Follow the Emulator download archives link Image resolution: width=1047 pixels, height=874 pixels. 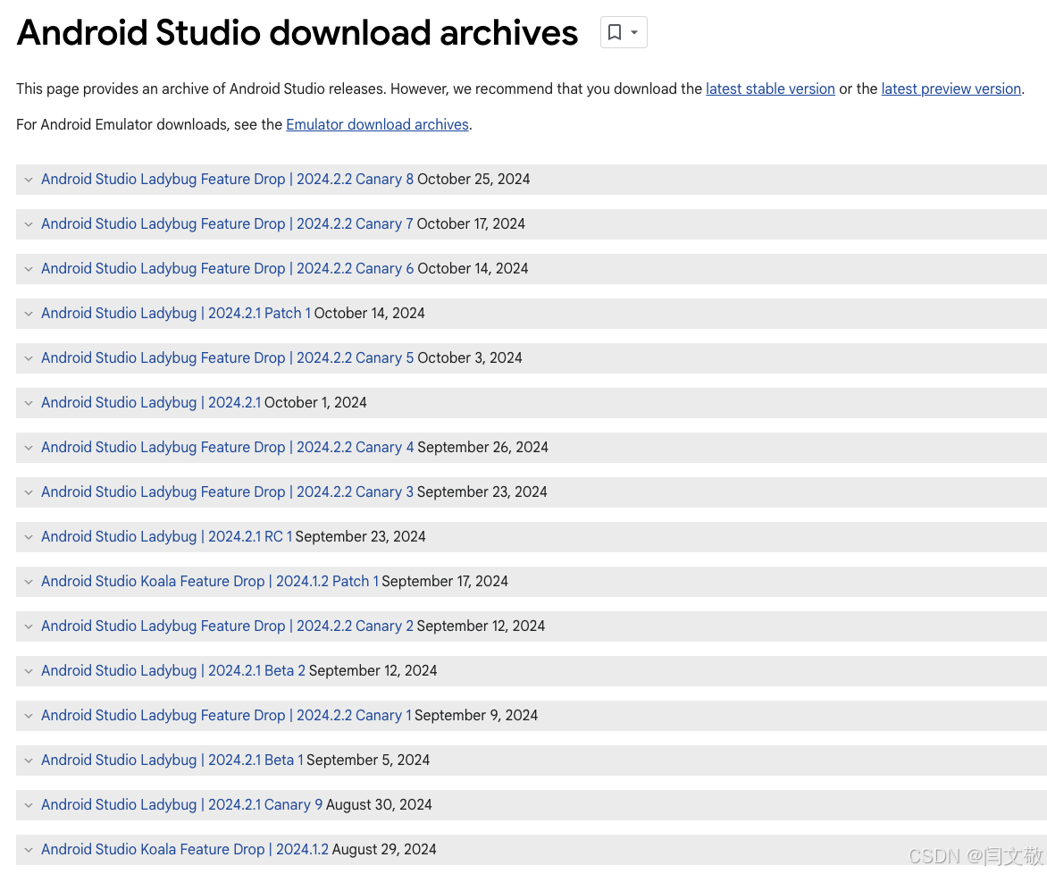(x=377, y=124)
